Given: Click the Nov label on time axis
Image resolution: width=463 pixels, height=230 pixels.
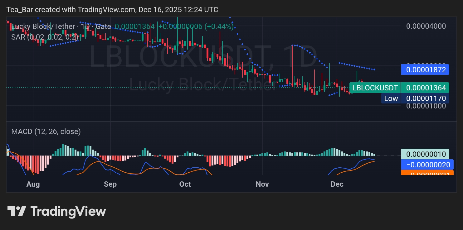Looking at the screenshot, I should pyautogui.click(x=262, y=184).
